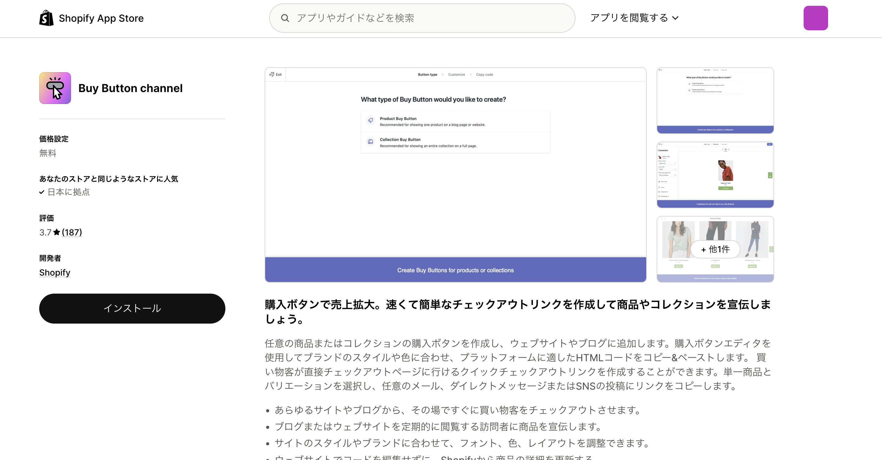Click the + 他1件 more images button
Screen dimensions: 882x460
[715, 249]
